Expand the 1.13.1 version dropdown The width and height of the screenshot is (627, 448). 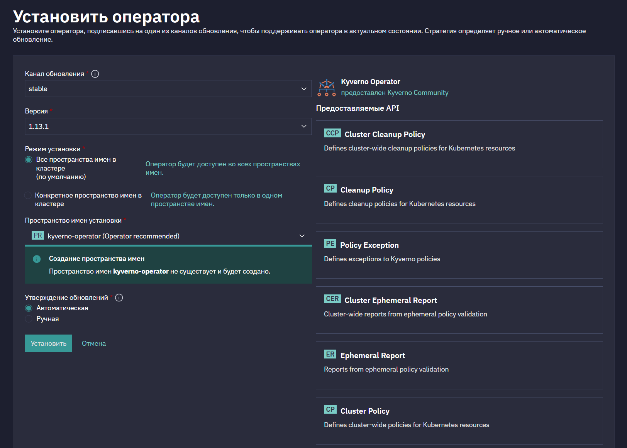coord(168,127)
